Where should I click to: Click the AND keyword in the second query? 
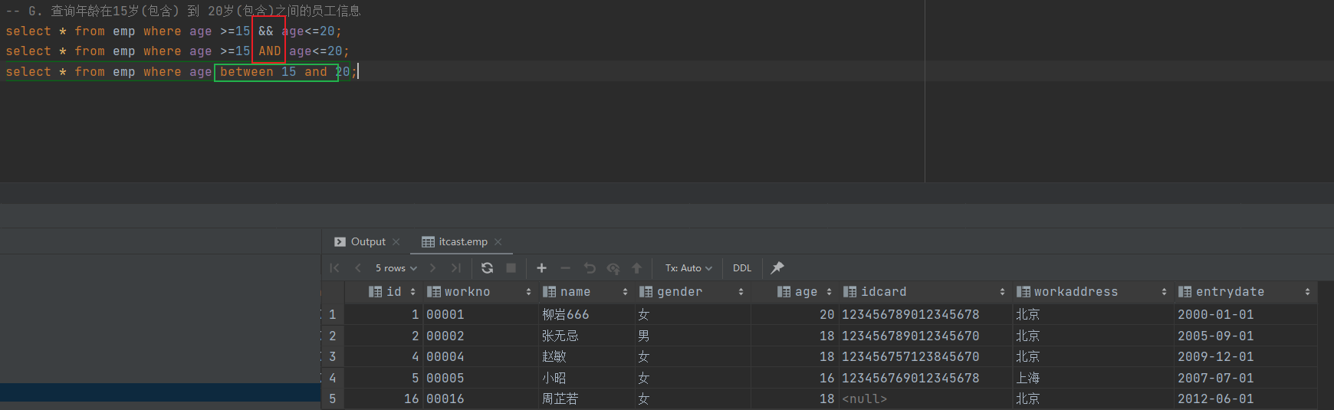pyautogui.click(x=270, y=51)
